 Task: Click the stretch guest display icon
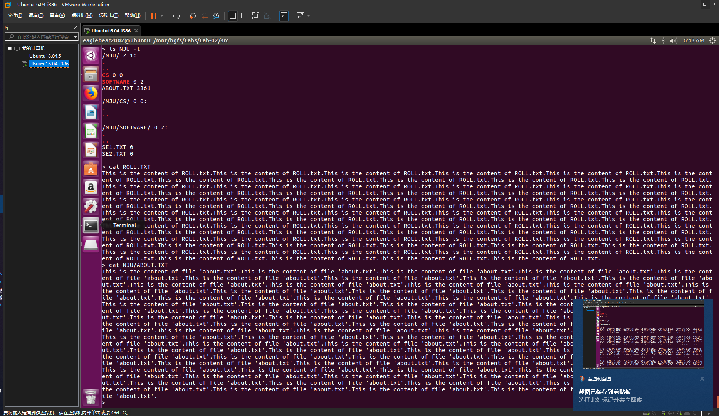(x=301, y=16)
